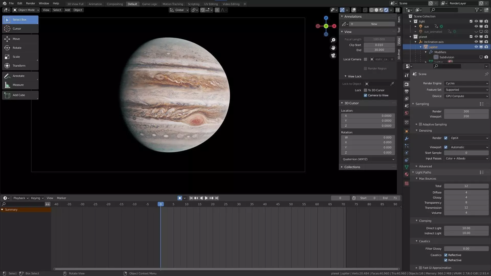Click the viewport zoom magnifier icon
The image size is (491, 276).
333,40
